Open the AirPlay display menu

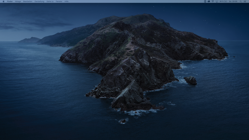[x=217, y=1]
